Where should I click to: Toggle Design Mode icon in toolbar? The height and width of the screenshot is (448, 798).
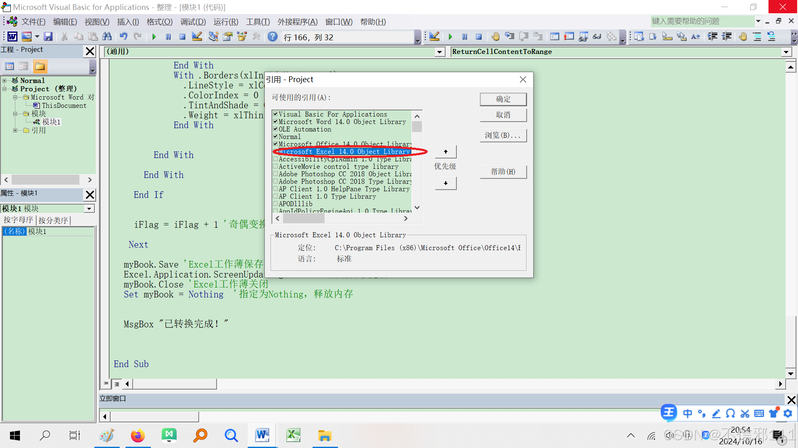[x=197, y=37]
